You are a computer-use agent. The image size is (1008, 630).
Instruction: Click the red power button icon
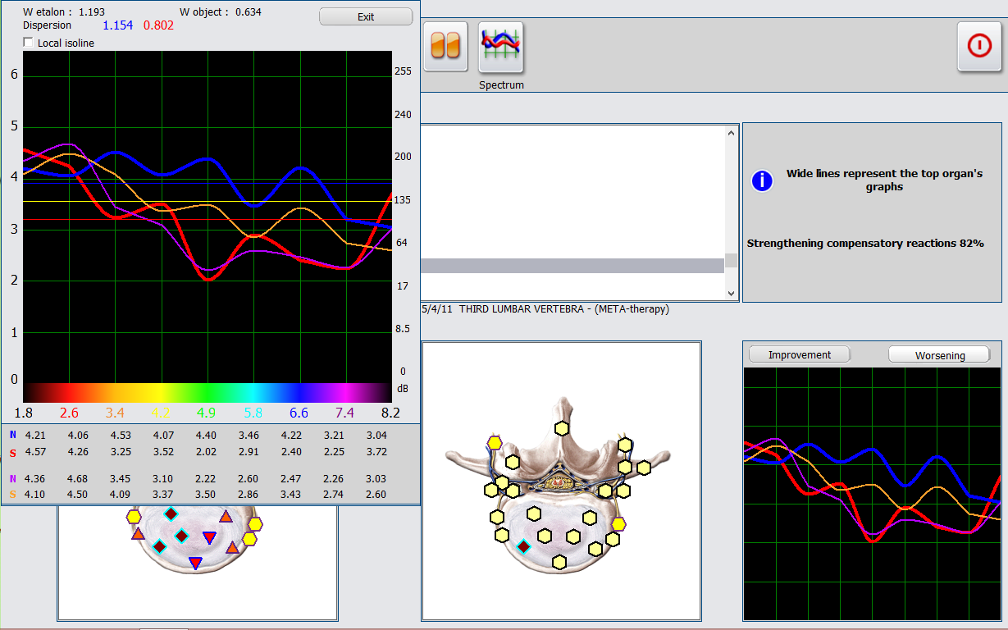[979, 46]
